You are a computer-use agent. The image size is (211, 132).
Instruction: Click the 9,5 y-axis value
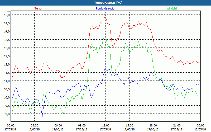pyautogui.click(x=8, y=106)
